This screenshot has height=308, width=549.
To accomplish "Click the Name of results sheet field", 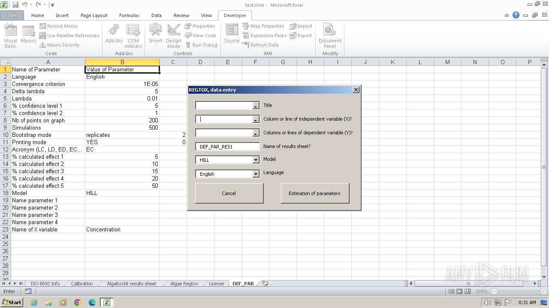I will [x=227, y=146].
